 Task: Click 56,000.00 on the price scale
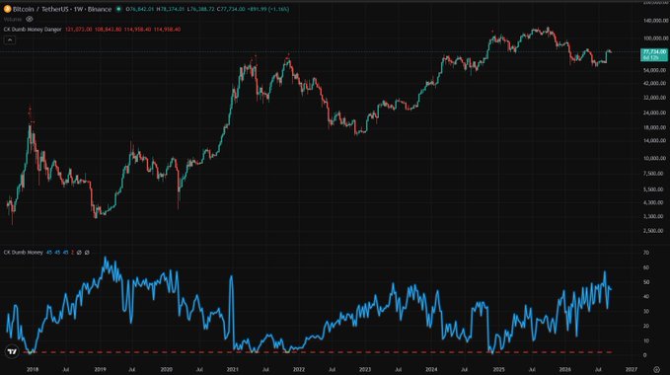point(655,70)
